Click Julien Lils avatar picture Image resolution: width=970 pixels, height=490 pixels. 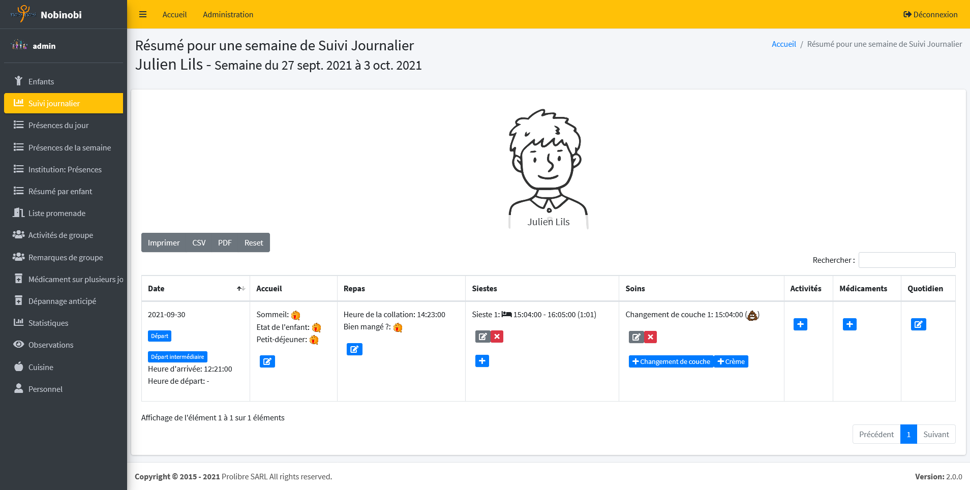click(x=549, y=168)
